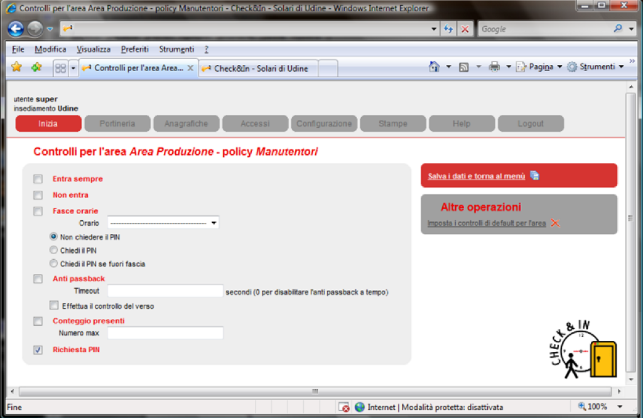Click inside the Timeout input field
The height and width of the screenshot is (418, 643).
165,291
